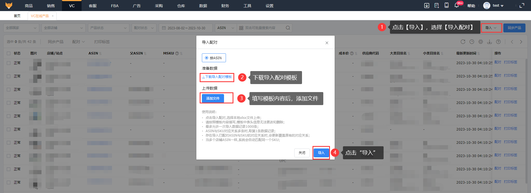The image size is (531, 193).
Task: Open the task list icon in top bar
Action: [437, 6]
